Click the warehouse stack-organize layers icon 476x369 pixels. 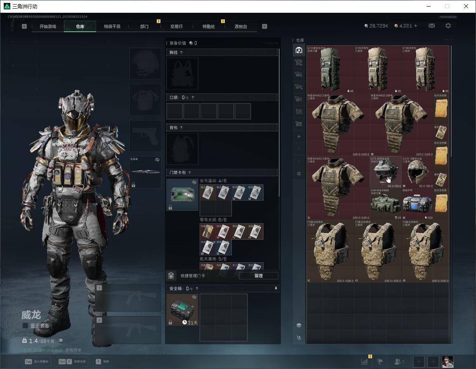[x=299, y=325]
